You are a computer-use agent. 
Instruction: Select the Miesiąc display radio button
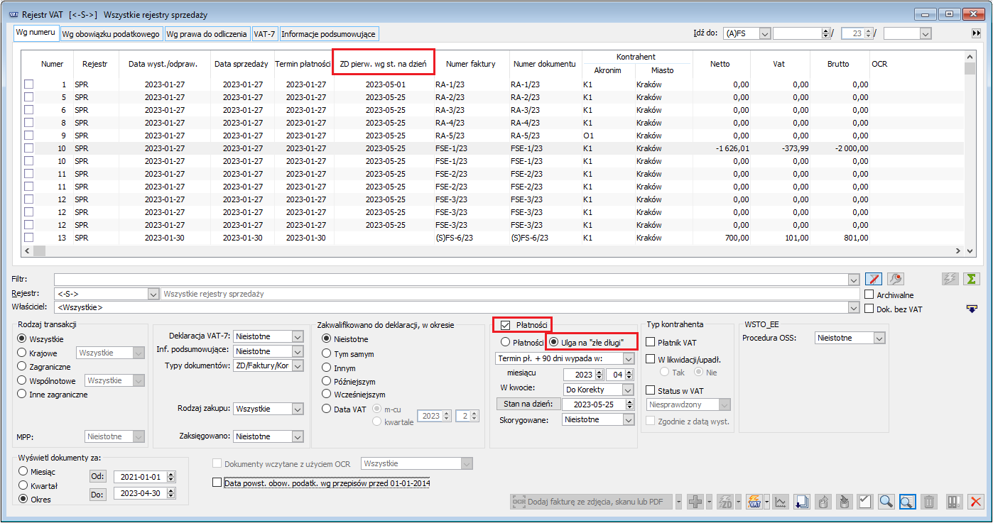pos(23,471)
